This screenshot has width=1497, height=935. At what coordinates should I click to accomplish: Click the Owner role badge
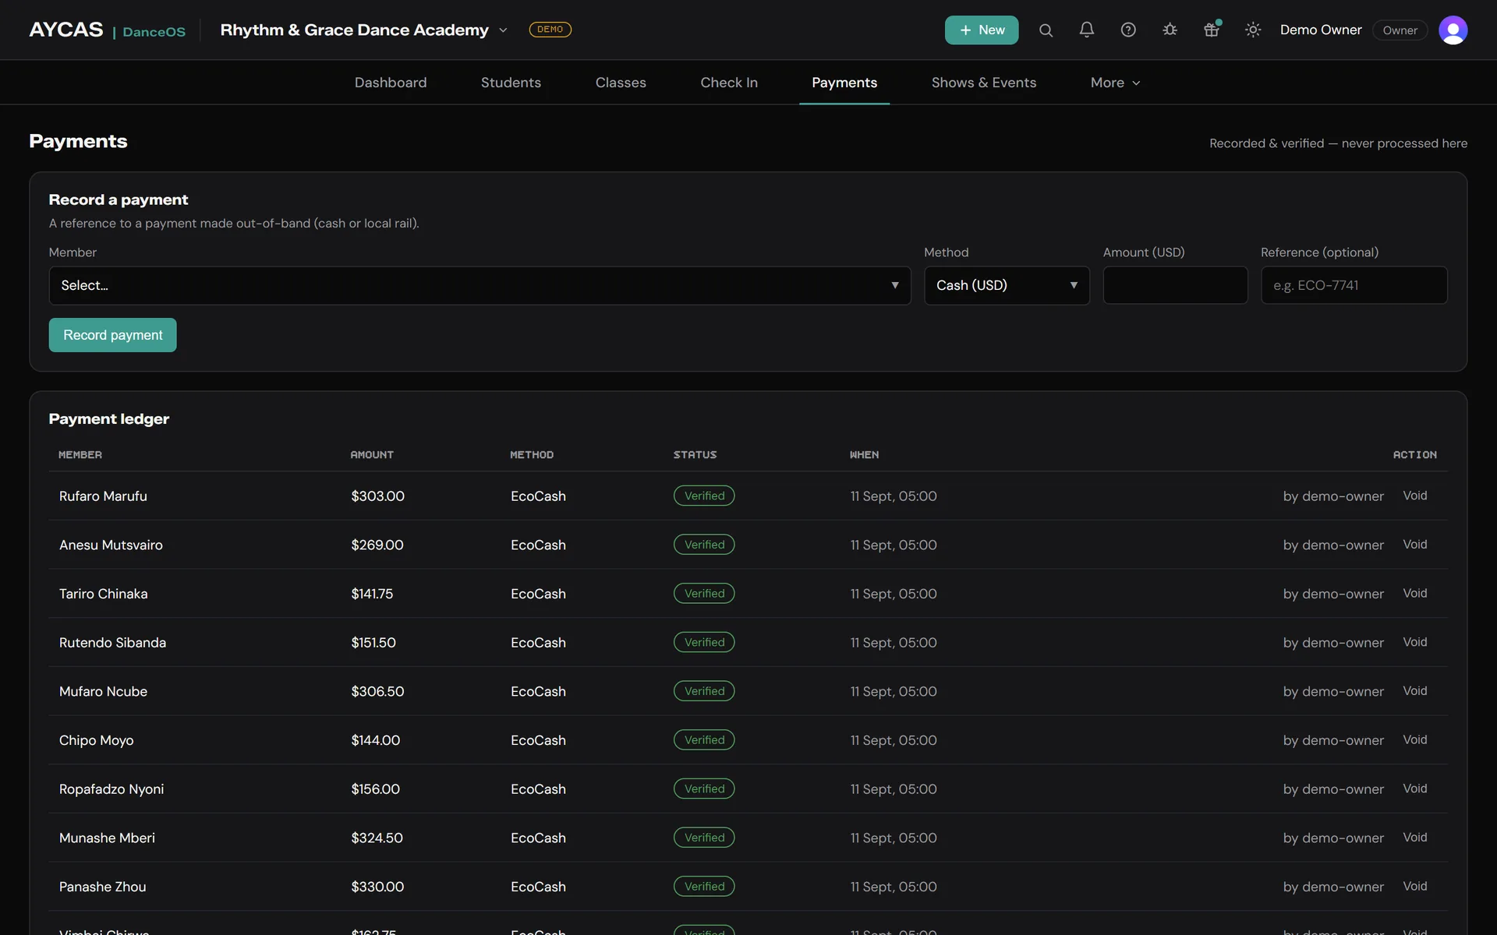tap(1400, 30)
